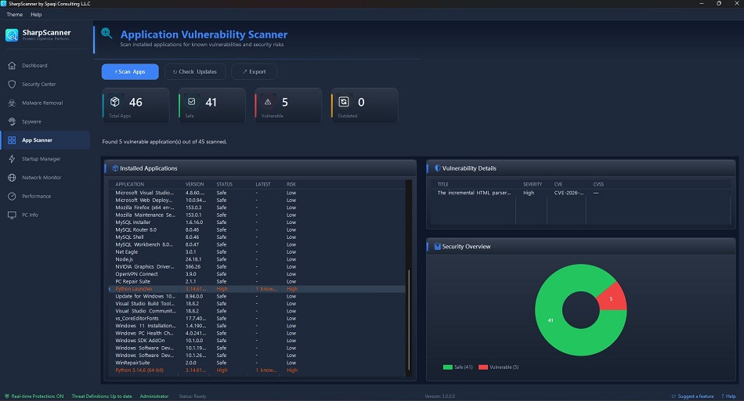Click the Total Apps cube icon

[115, 102]
